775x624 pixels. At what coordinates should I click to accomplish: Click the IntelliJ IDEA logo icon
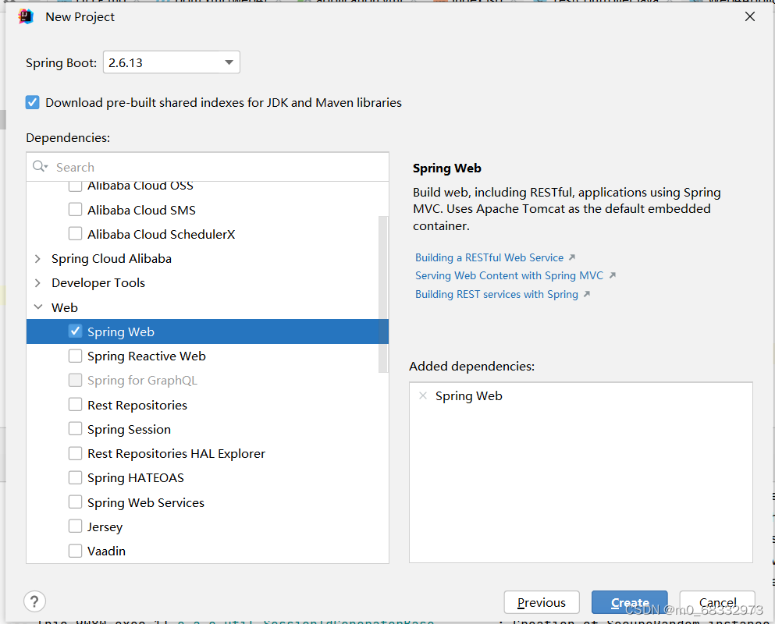pyautogui.click(x=26, y=17)
